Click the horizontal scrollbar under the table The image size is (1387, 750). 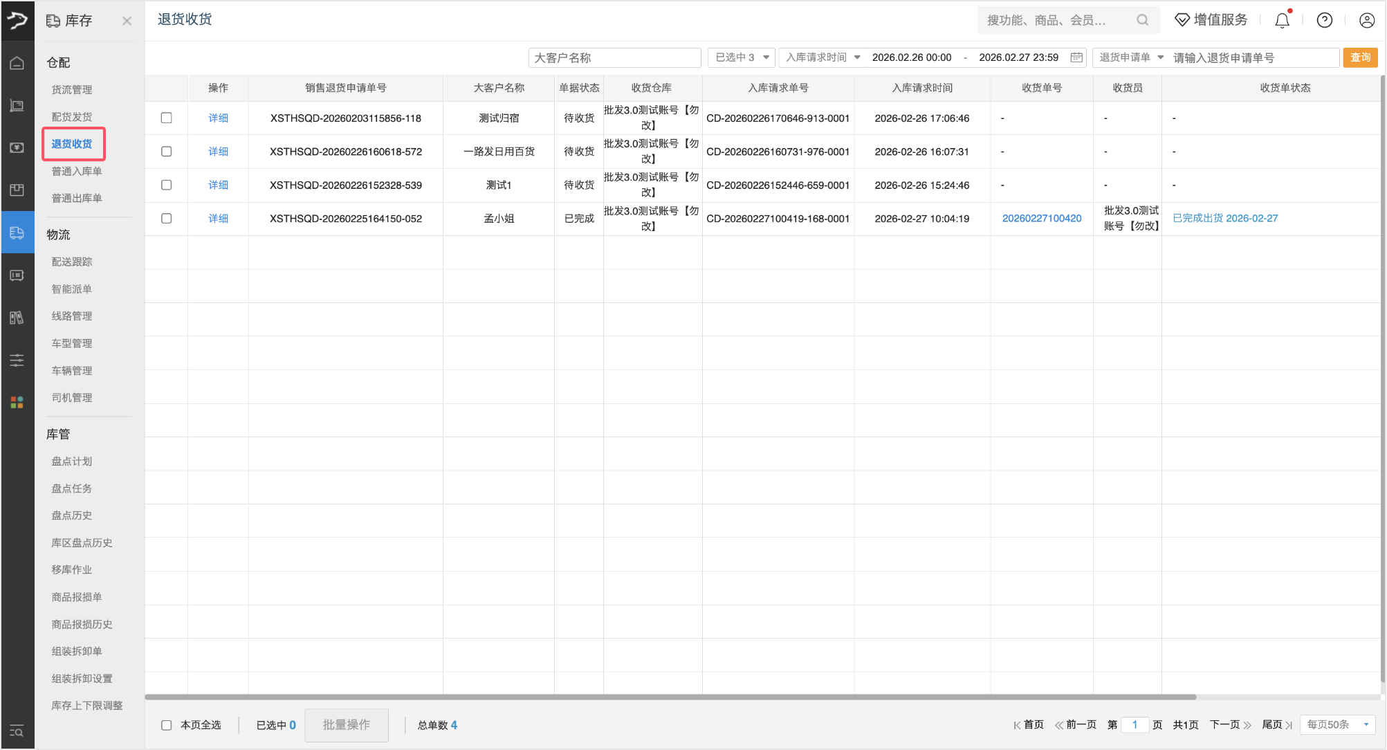pos(670,697)
